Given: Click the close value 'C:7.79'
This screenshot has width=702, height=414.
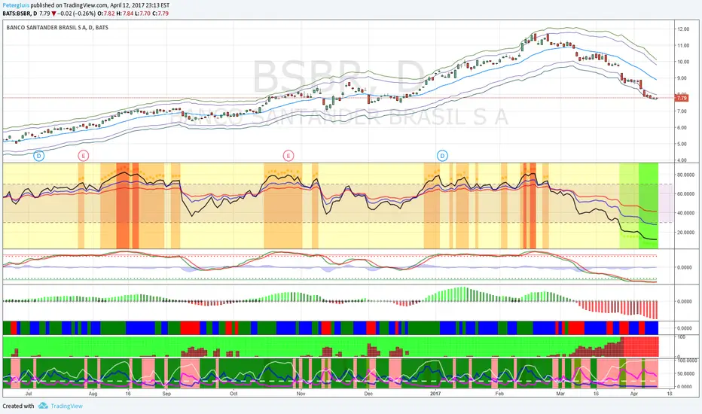Looking at the screenshot, I should click(x=160, y=14).
